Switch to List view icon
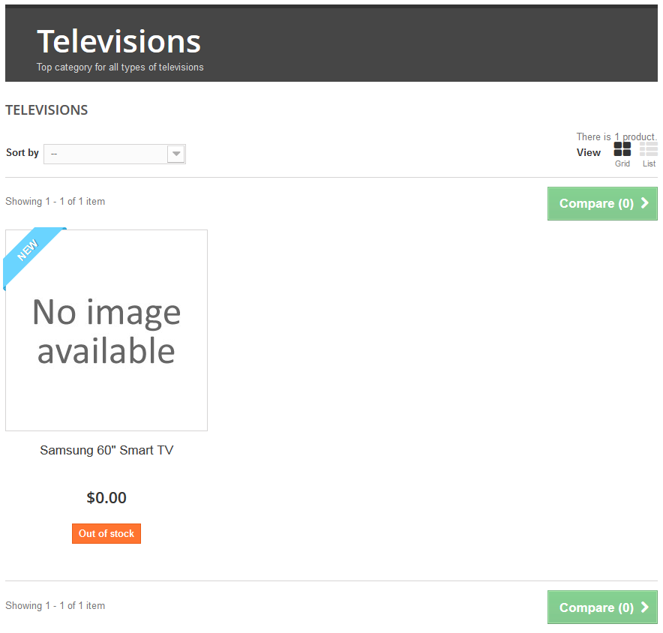 (x=649, y=149)
